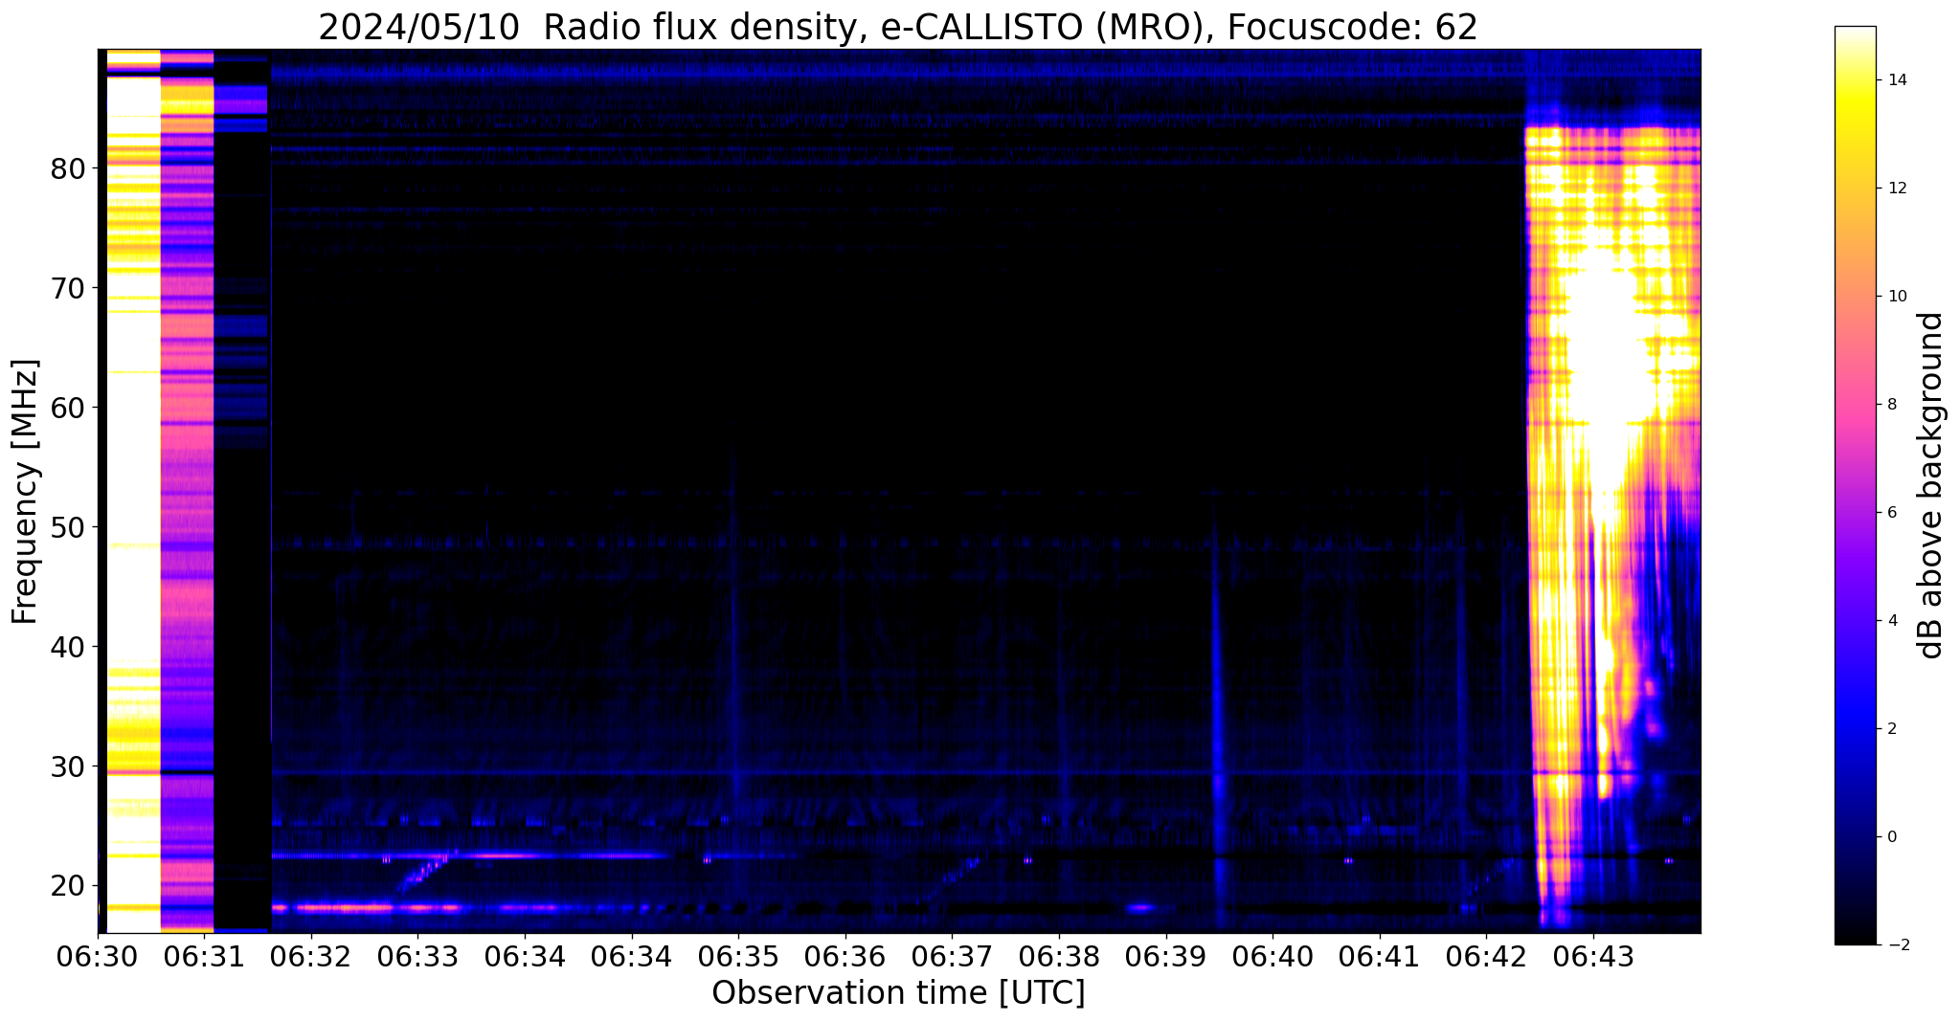Click the 06:38 time tick label
1960x1021 pixels.
1059,957
